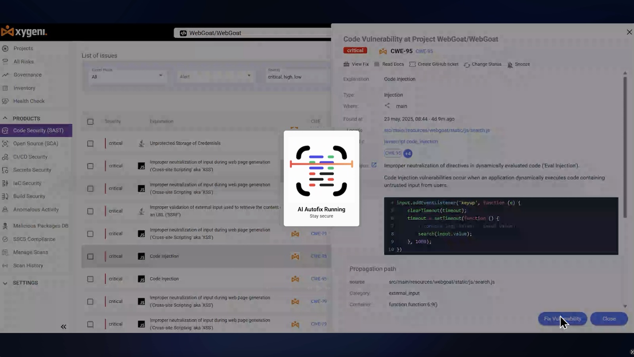Open the Inventory page

click(x=24, y=88)
